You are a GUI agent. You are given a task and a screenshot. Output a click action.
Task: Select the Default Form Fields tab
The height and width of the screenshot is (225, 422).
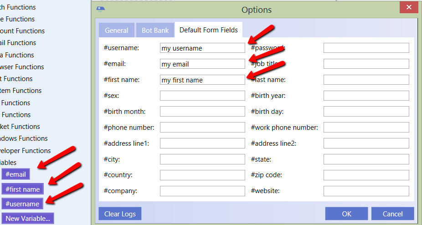208,30
